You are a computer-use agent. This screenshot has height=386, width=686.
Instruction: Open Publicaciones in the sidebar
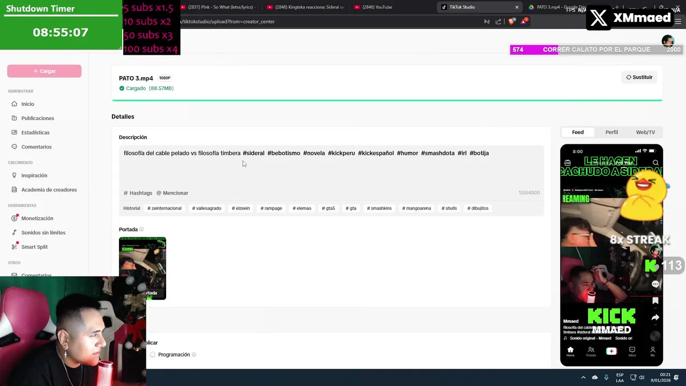click(x=38, y=118)
